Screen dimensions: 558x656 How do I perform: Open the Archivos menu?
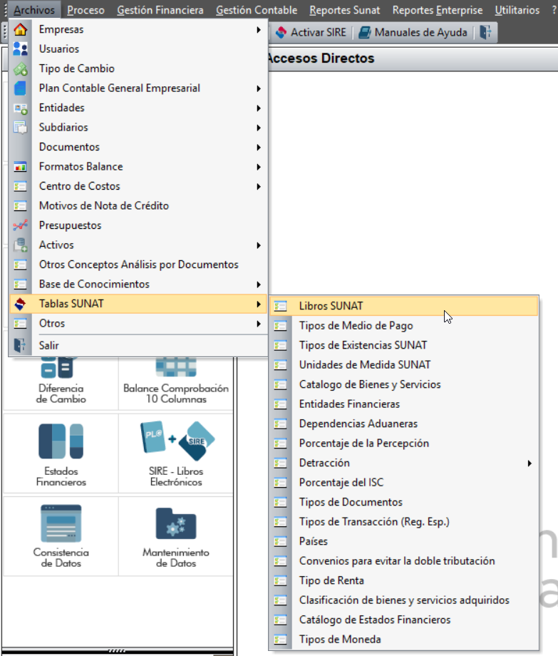click(34, 9)
